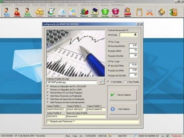The width and height of the screenshot is (184, 138).
Task: Select the 2 Vias Padrão radio option
Action: point(125,82)
